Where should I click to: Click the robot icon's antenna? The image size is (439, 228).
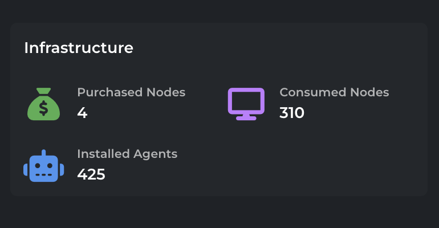click(43, 153)
